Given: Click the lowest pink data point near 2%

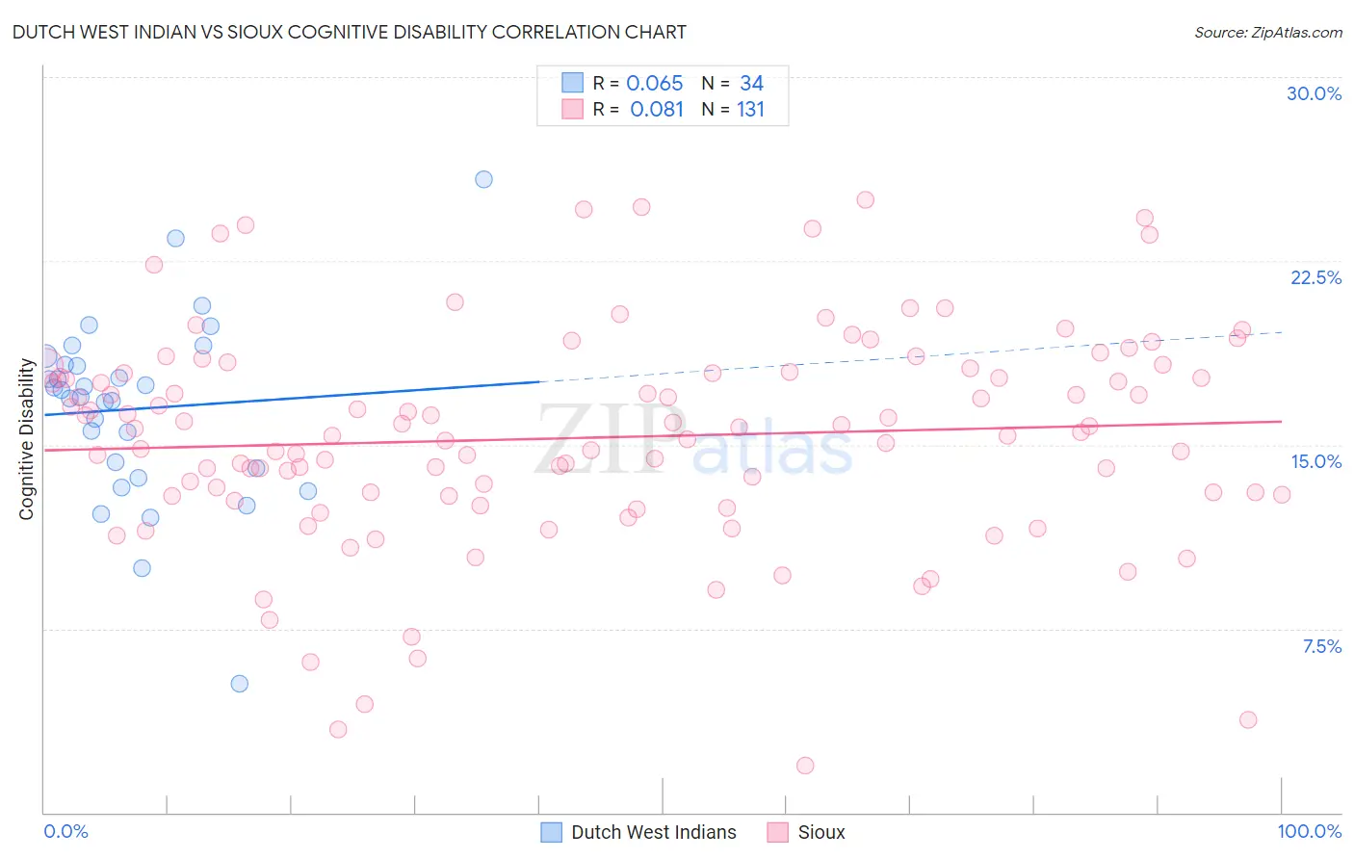Looking at the screenshot, I should 805,766.
